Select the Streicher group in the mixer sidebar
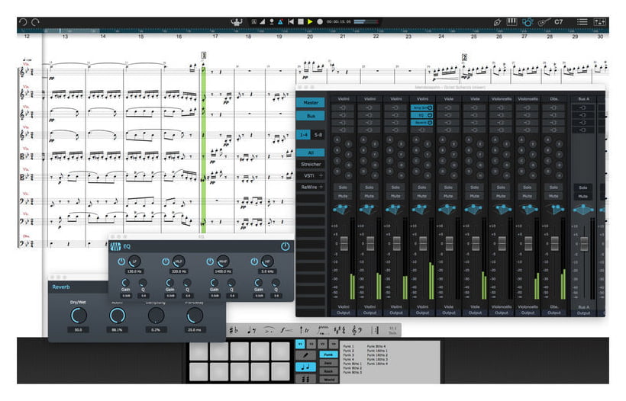 coord(310,164)
